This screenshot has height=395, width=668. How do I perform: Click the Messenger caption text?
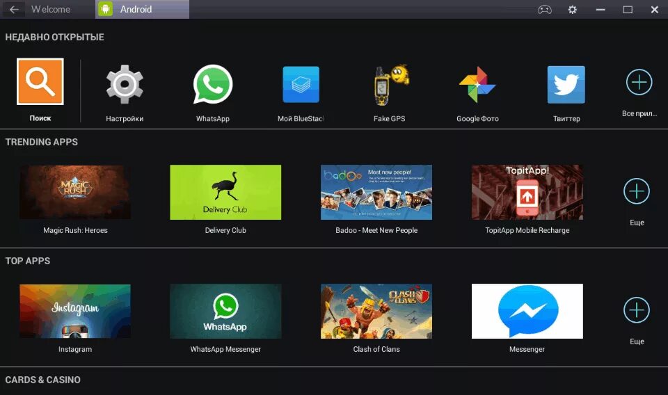point(527,349)
